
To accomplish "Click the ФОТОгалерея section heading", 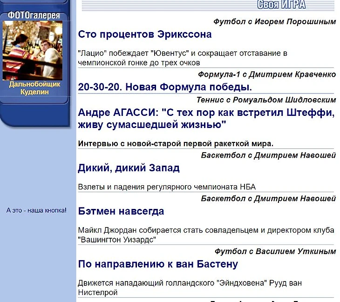I will pyautogui.click(x=34, y=15).
